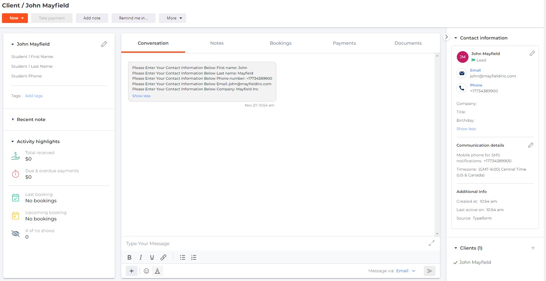Click the Remind me in... button
This screenshot has width=546, height=281.
[x=134, y=18]
